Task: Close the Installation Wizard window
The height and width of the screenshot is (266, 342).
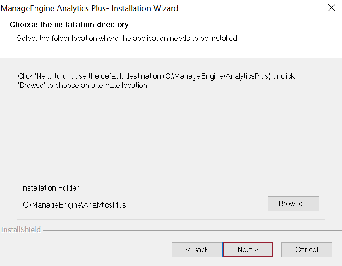Action: point(331,8)
